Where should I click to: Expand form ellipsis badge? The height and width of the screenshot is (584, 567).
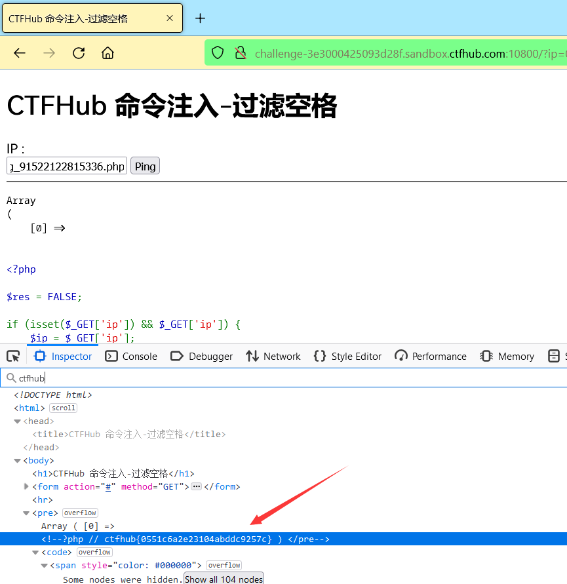click(x=197, y=486)
